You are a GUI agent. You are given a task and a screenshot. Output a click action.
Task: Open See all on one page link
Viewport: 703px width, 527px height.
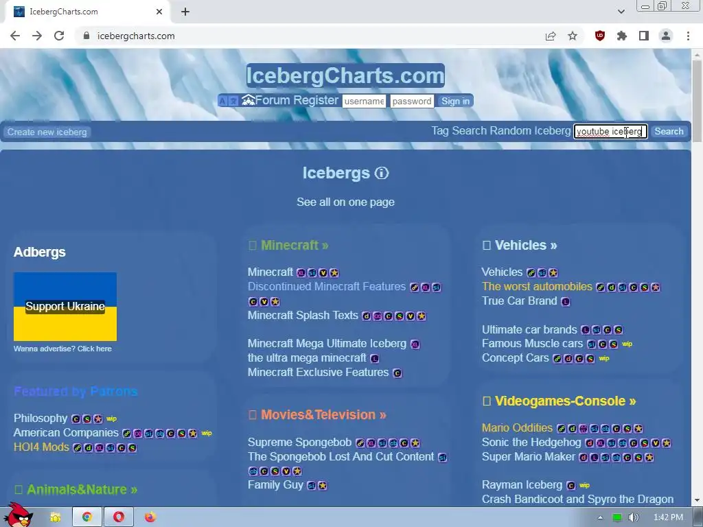pyautogui.click(x=346, y=202)
